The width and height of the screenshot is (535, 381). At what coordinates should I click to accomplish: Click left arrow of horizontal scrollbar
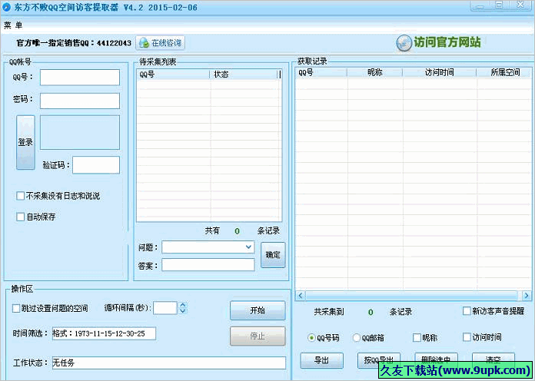(x=300, y=296)
